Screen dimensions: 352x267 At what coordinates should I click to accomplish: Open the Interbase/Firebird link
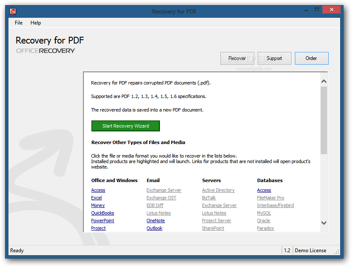point(275,205)
